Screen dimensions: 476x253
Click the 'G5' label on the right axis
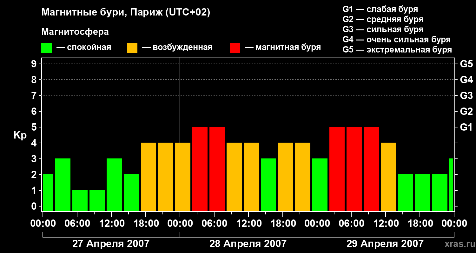click(466, 64)
